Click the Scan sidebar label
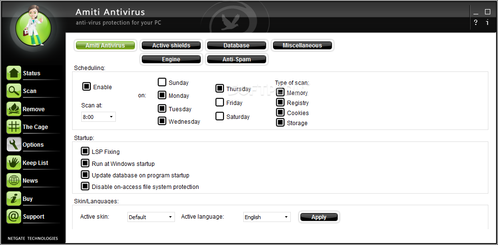This screenshot has width=498, height=245. tap(29, 91)
